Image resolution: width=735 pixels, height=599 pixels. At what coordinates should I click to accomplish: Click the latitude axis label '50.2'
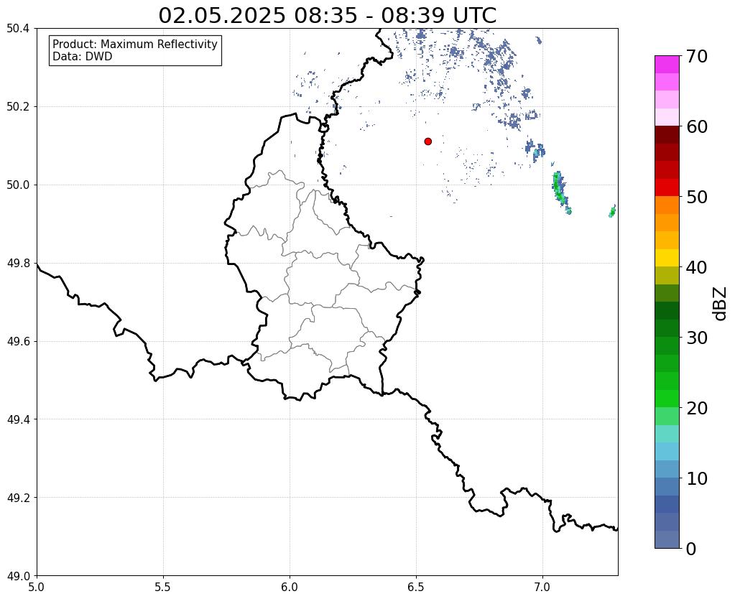(18, 106)
